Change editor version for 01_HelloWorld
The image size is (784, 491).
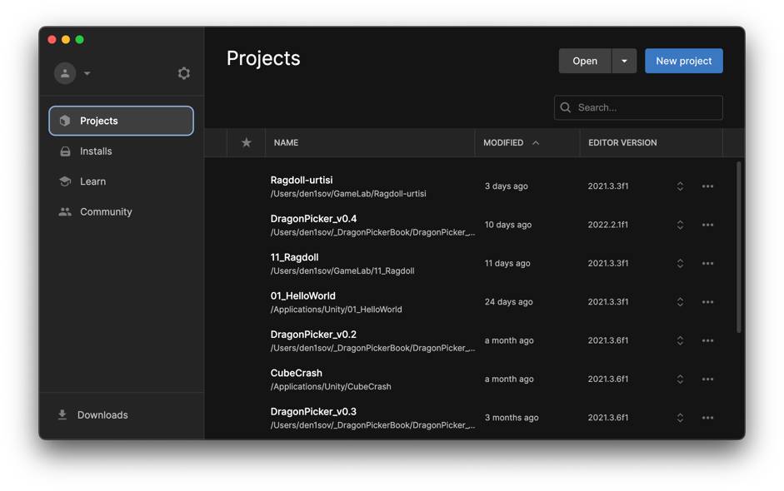pos(680,302)
